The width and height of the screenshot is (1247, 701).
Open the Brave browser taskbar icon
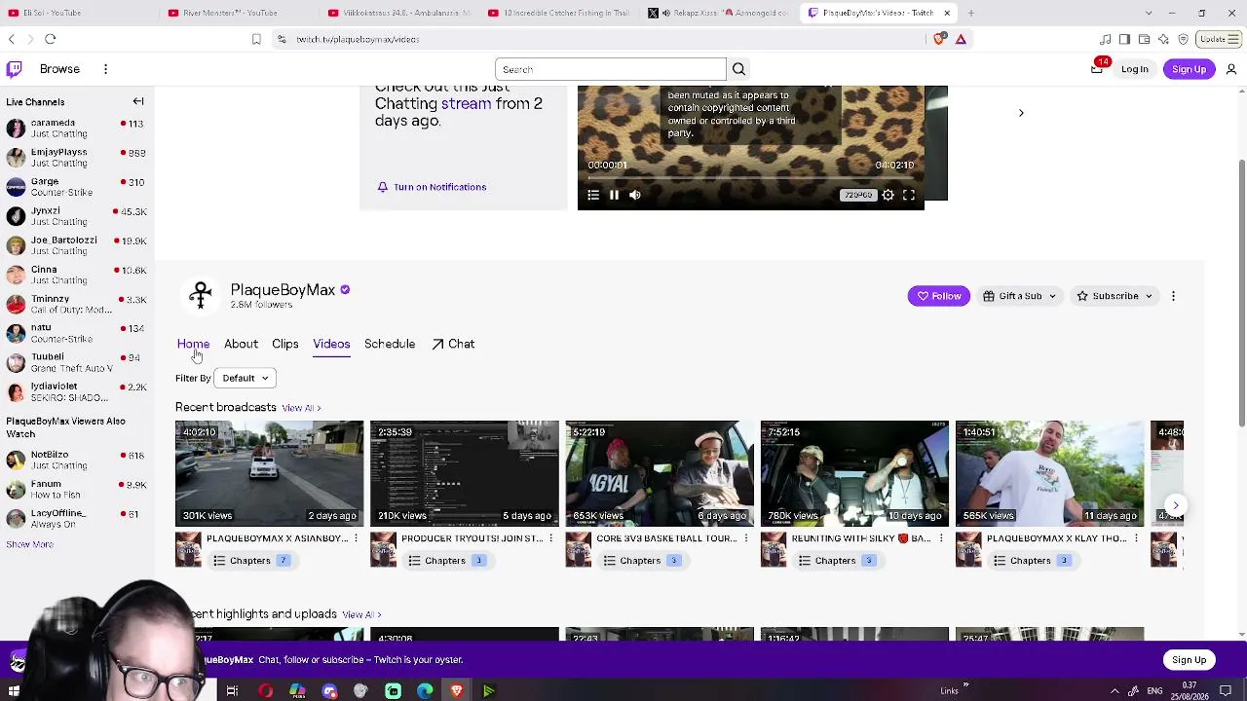point(457,691)
